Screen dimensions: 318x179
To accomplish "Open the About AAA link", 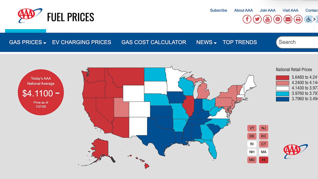I will tap(244, 10).
